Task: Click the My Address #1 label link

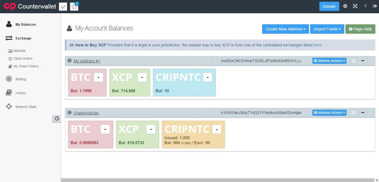Action: tap(87, 61)
